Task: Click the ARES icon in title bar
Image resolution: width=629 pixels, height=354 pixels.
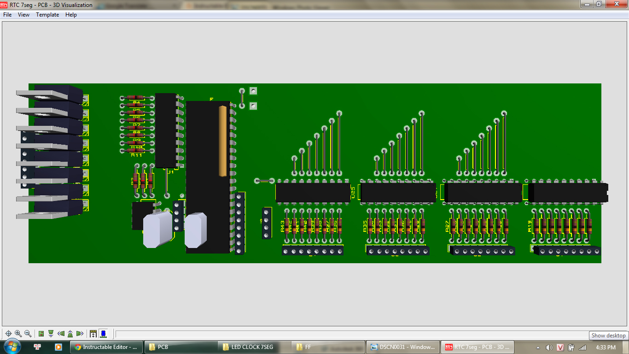Action: (5, 5)
